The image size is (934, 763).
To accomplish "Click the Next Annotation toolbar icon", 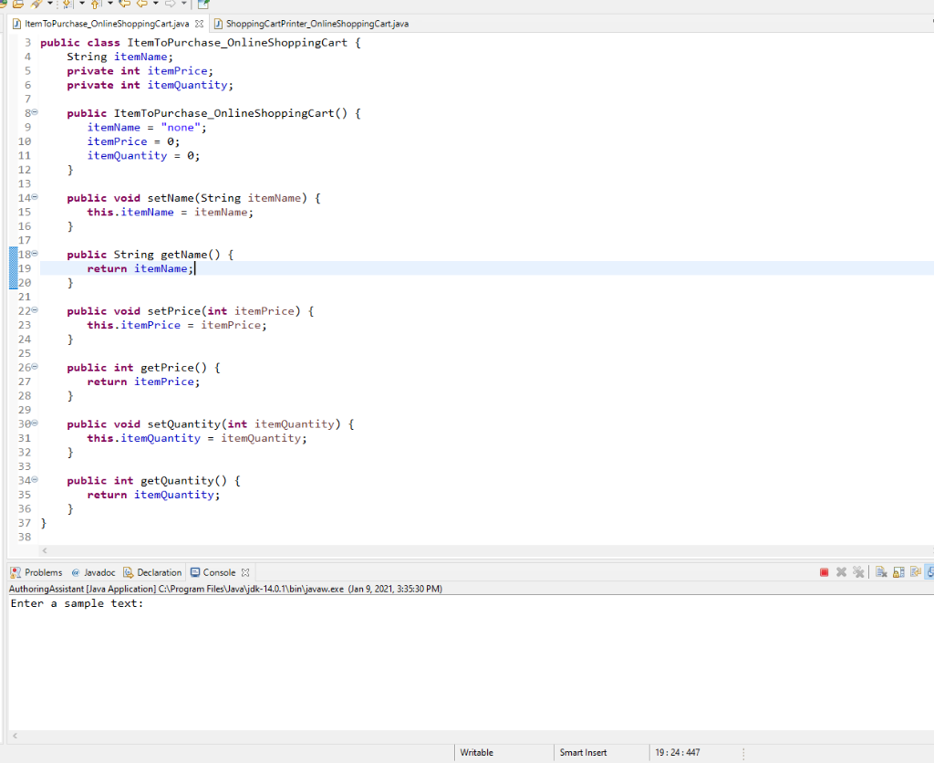I will (x=67, y=5).
